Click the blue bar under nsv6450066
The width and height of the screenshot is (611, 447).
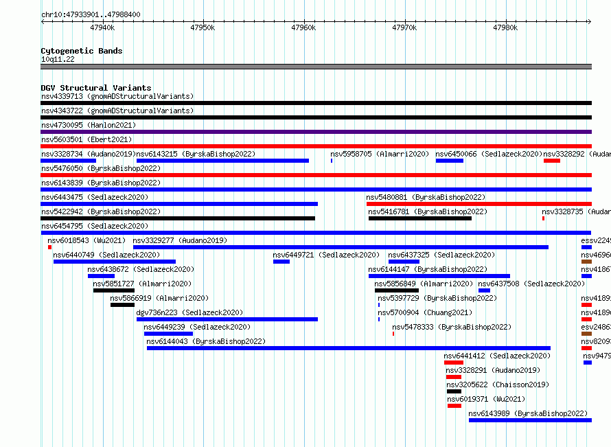pyautogui.click(x=450, y=161)
